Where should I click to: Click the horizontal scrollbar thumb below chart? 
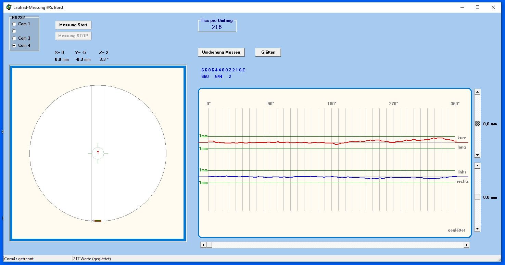[209, 245]
